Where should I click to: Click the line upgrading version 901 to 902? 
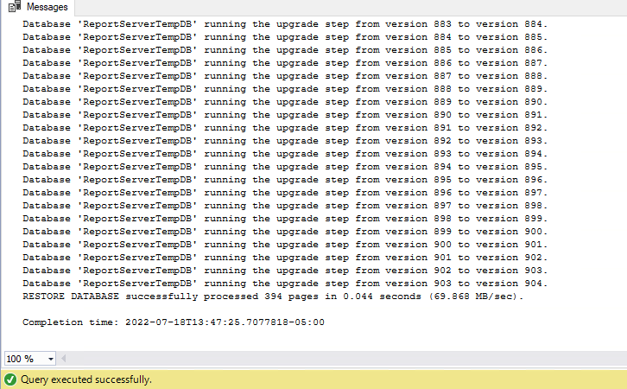pos(284,258)
